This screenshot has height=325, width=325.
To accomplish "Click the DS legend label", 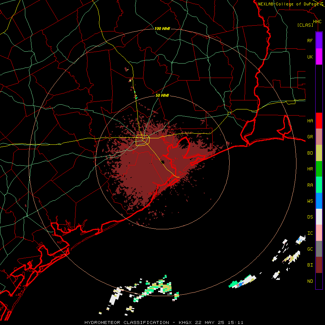I will pyautogui.click(x=310, y=217).
